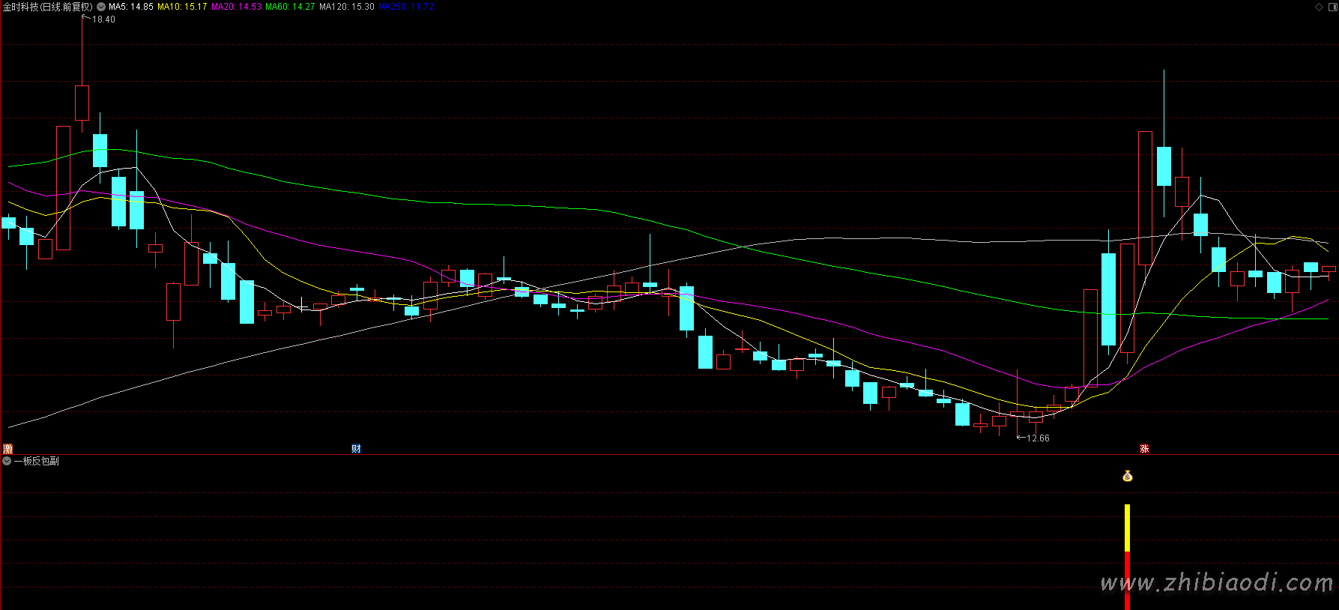
Task: Expand the 一板反包副 indicator dropdown arrow
Action: (x=7, y=461)
